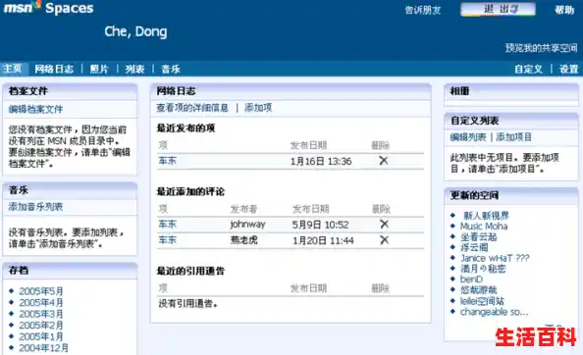Click 预览我的共享空间 link
Image resolution: width=583 pixels, height=355 pixels.
click(542, 48)
